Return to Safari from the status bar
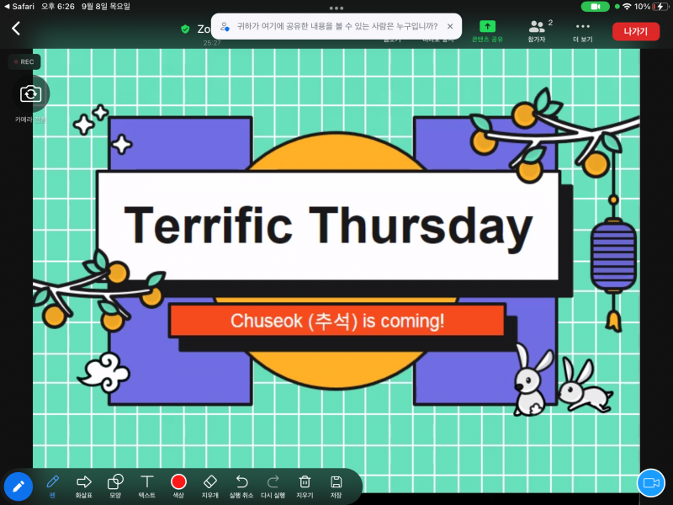This screenshot has height=505, width=673. pos(18,7)
